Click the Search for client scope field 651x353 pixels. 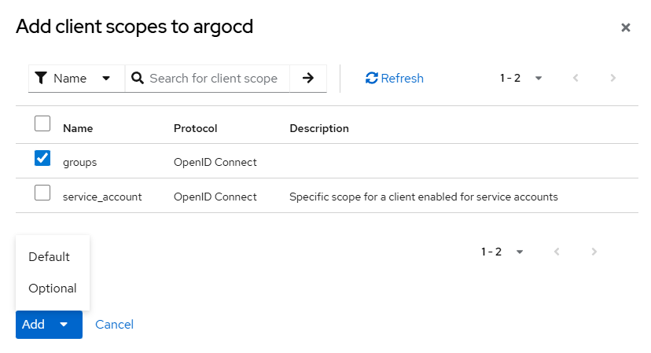212,78
